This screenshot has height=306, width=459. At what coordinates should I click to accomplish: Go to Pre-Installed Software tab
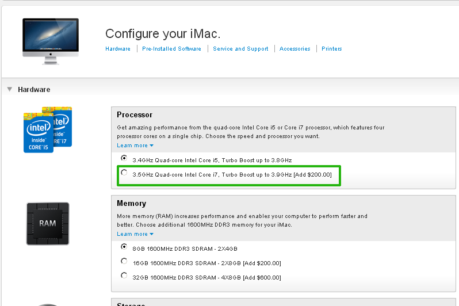[x=171, y=49]
